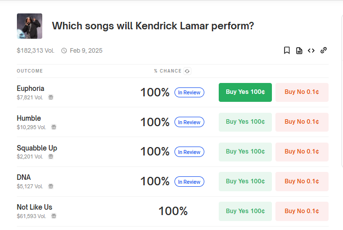Viewport: 343px width, 230px height.
Task: Buy No for DNA outcome
Action: coord(302,181)
